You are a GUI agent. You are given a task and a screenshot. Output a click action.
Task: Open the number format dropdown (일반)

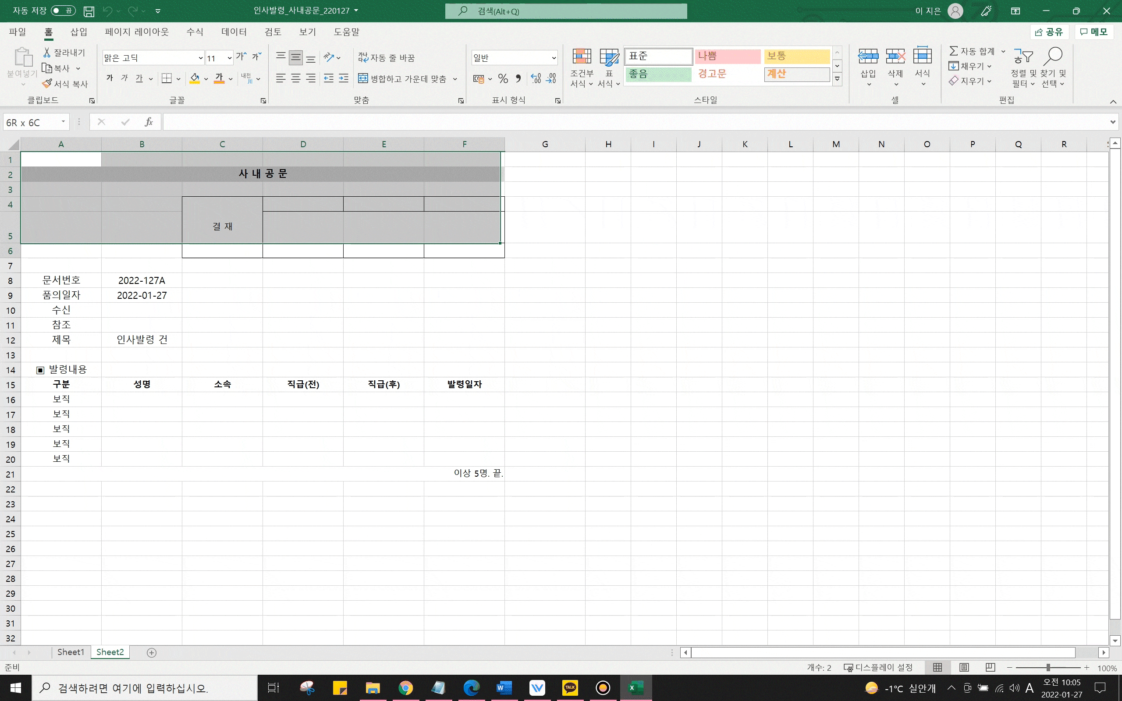pos(554,58)
